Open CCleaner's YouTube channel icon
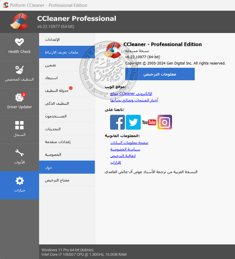 [x=149, y=122]
